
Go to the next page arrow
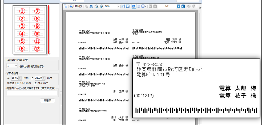(179, 6)
